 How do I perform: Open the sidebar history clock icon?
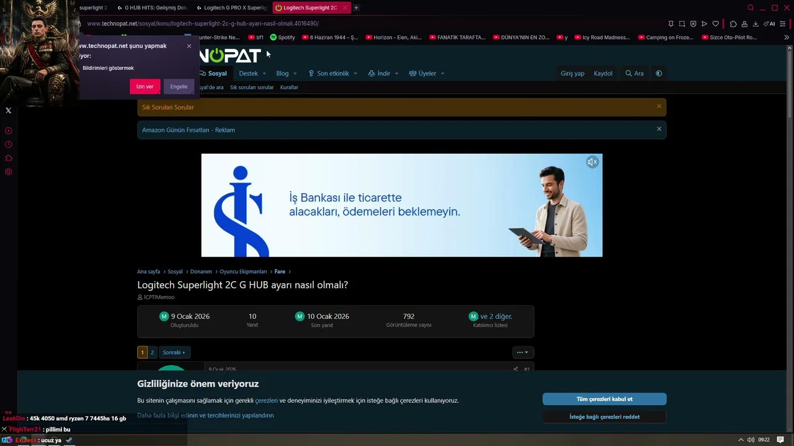coord(9,144)
